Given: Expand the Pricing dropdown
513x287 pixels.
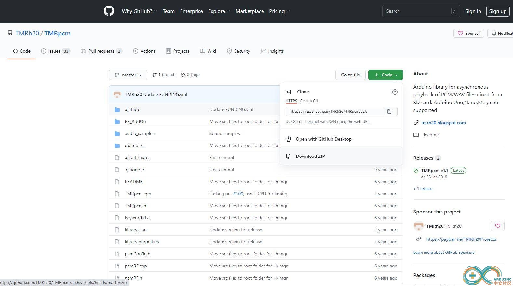Looking at the screenshot, I should (x=279, y=11).
